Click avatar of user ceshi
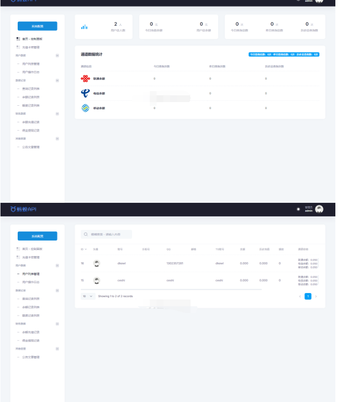The image size is (339, 402). tap(97, 280)
